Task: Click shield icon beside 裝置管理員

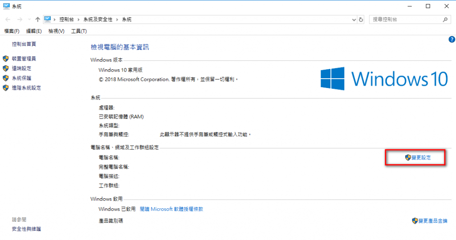Action: 5,59
